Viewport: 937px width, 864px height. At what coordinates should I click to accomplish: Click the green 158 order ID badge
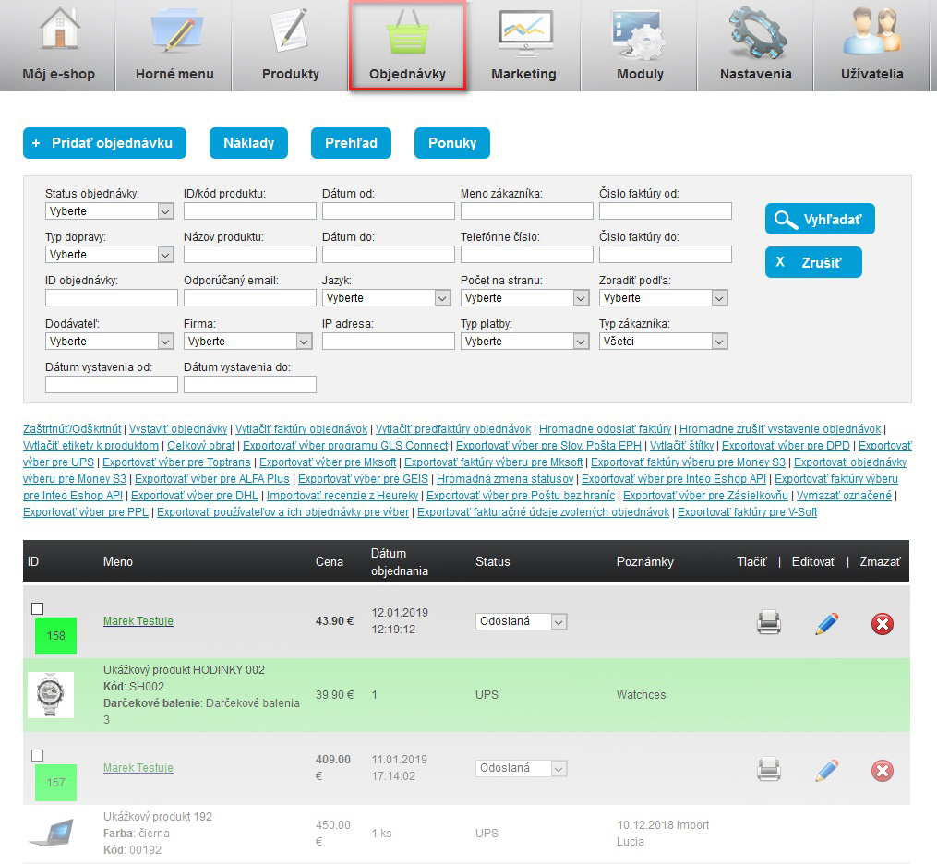pos(55,636)
